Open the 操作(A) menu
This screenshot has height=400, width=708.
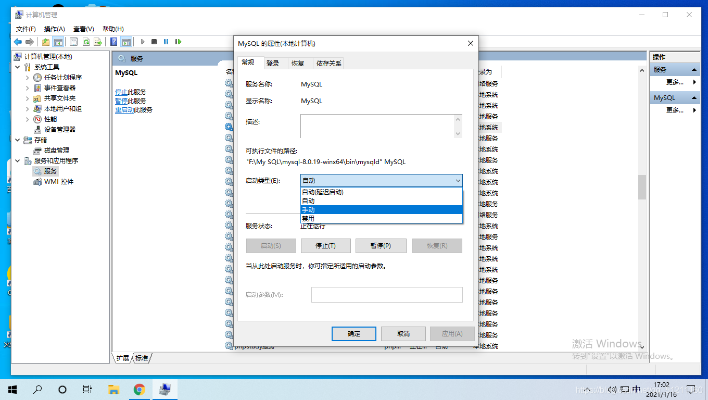55,29
